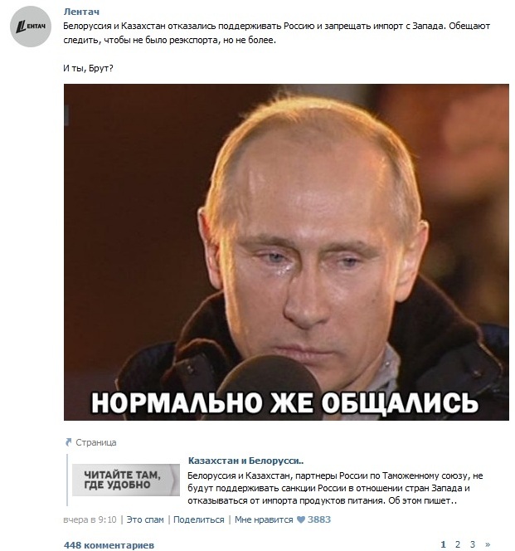Go to comments page 2

click(458, 544)
